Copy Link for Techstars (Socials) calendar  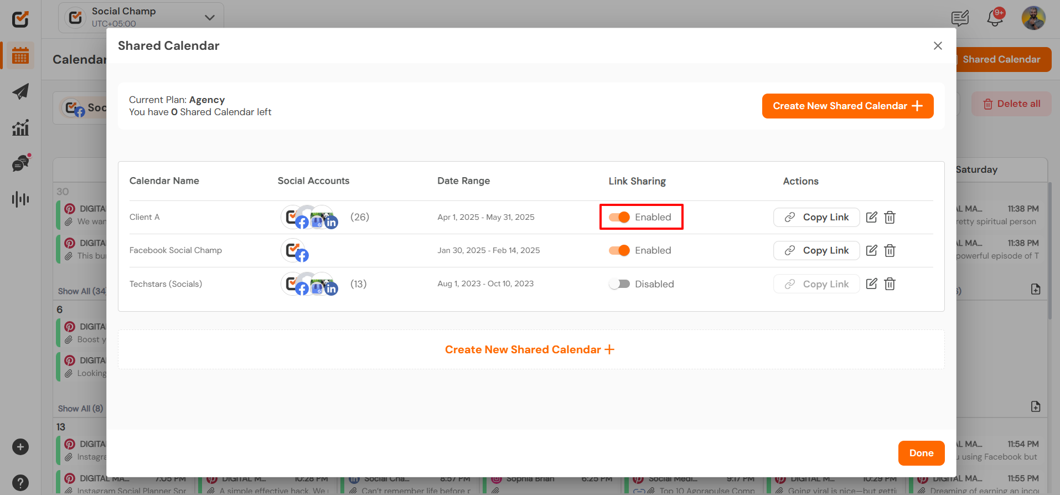coord(816,283)
